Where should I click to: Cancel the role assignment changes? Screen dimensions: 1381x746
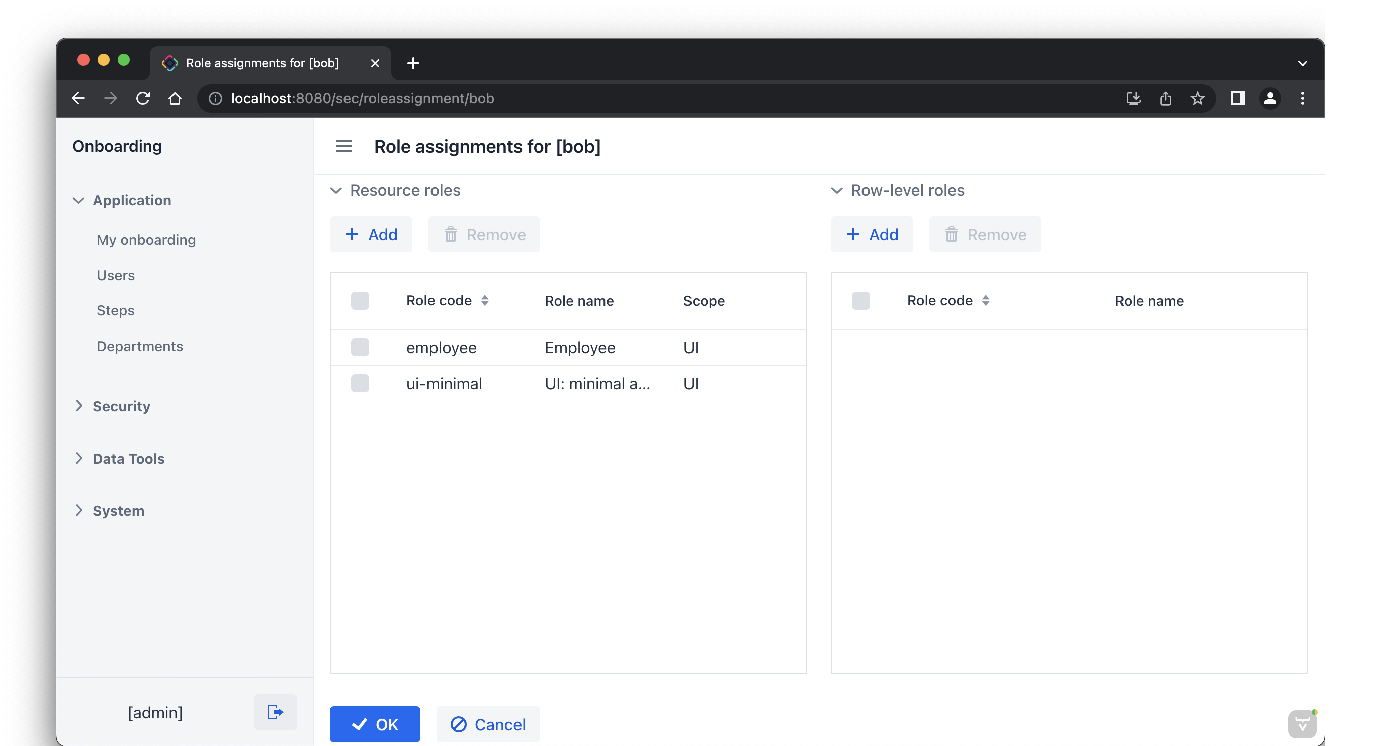click(x=488, y=724)
